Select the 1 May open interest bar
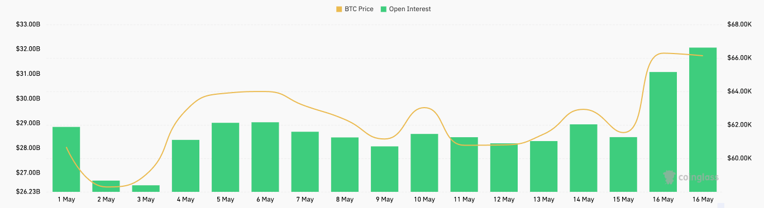Screen dimensions: 764x208 (66, 159)
